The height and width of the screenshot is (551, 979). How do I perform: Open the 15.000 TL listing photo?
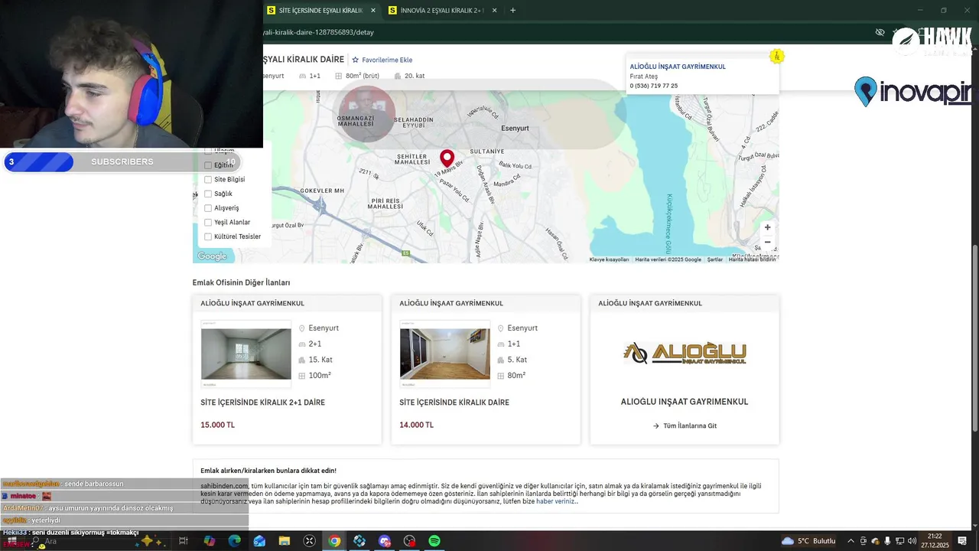(246, 354)
